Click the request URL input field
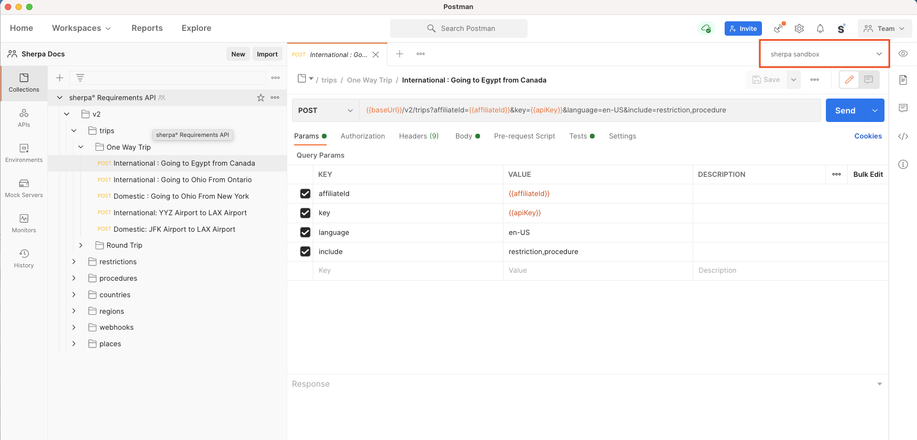Screen dimensions: 917x440 pos(590,110)
